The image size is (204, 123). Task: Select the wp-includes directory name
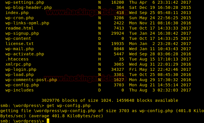[20, 90]
